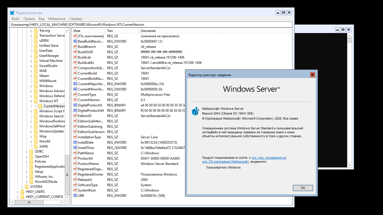383x215 pixels.
Task: Click the PathName string value icon
Action: [75, 153]
